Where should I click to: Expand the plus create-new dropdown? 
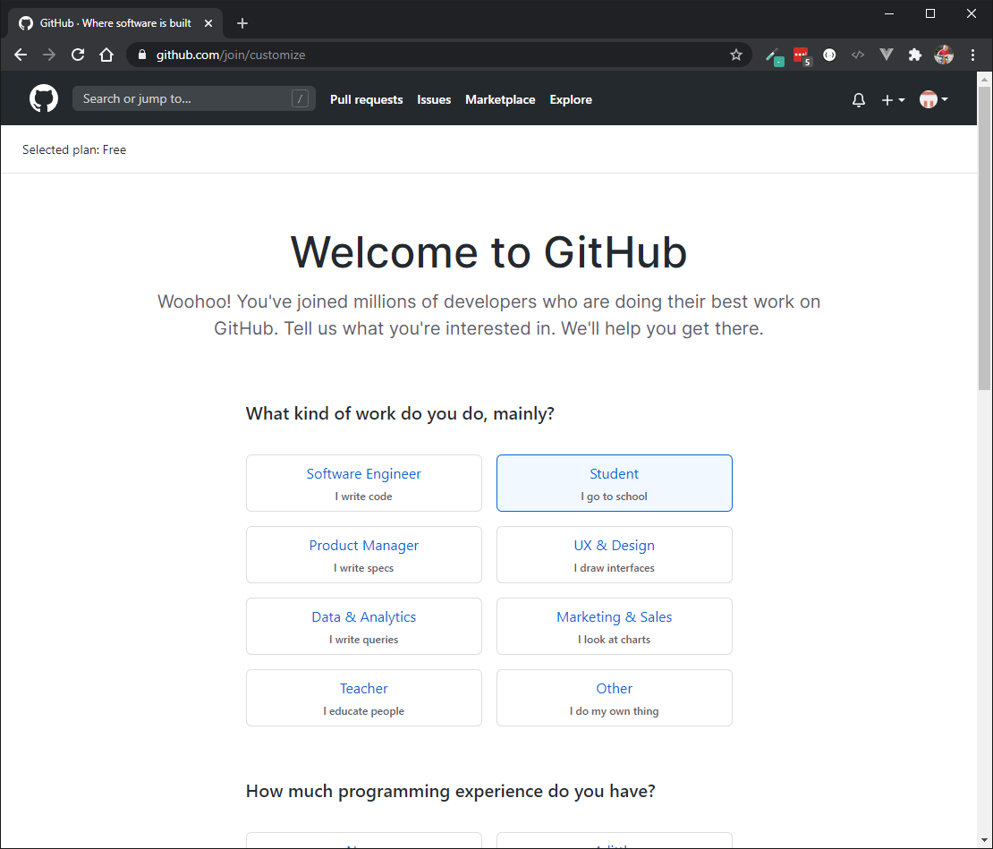pyautogui.click(x=893, y=100)
